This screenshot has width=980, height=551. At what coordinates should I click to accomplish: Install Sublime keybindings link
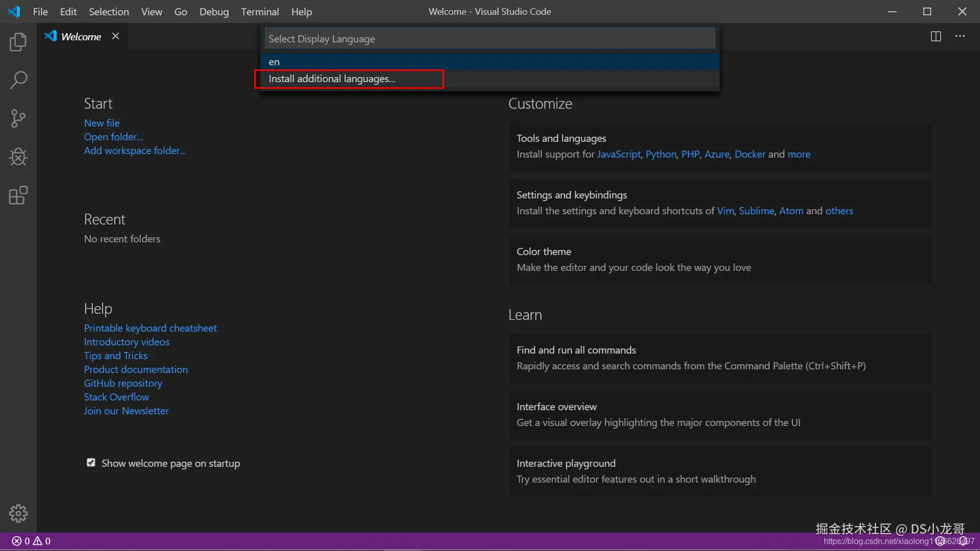756,211
